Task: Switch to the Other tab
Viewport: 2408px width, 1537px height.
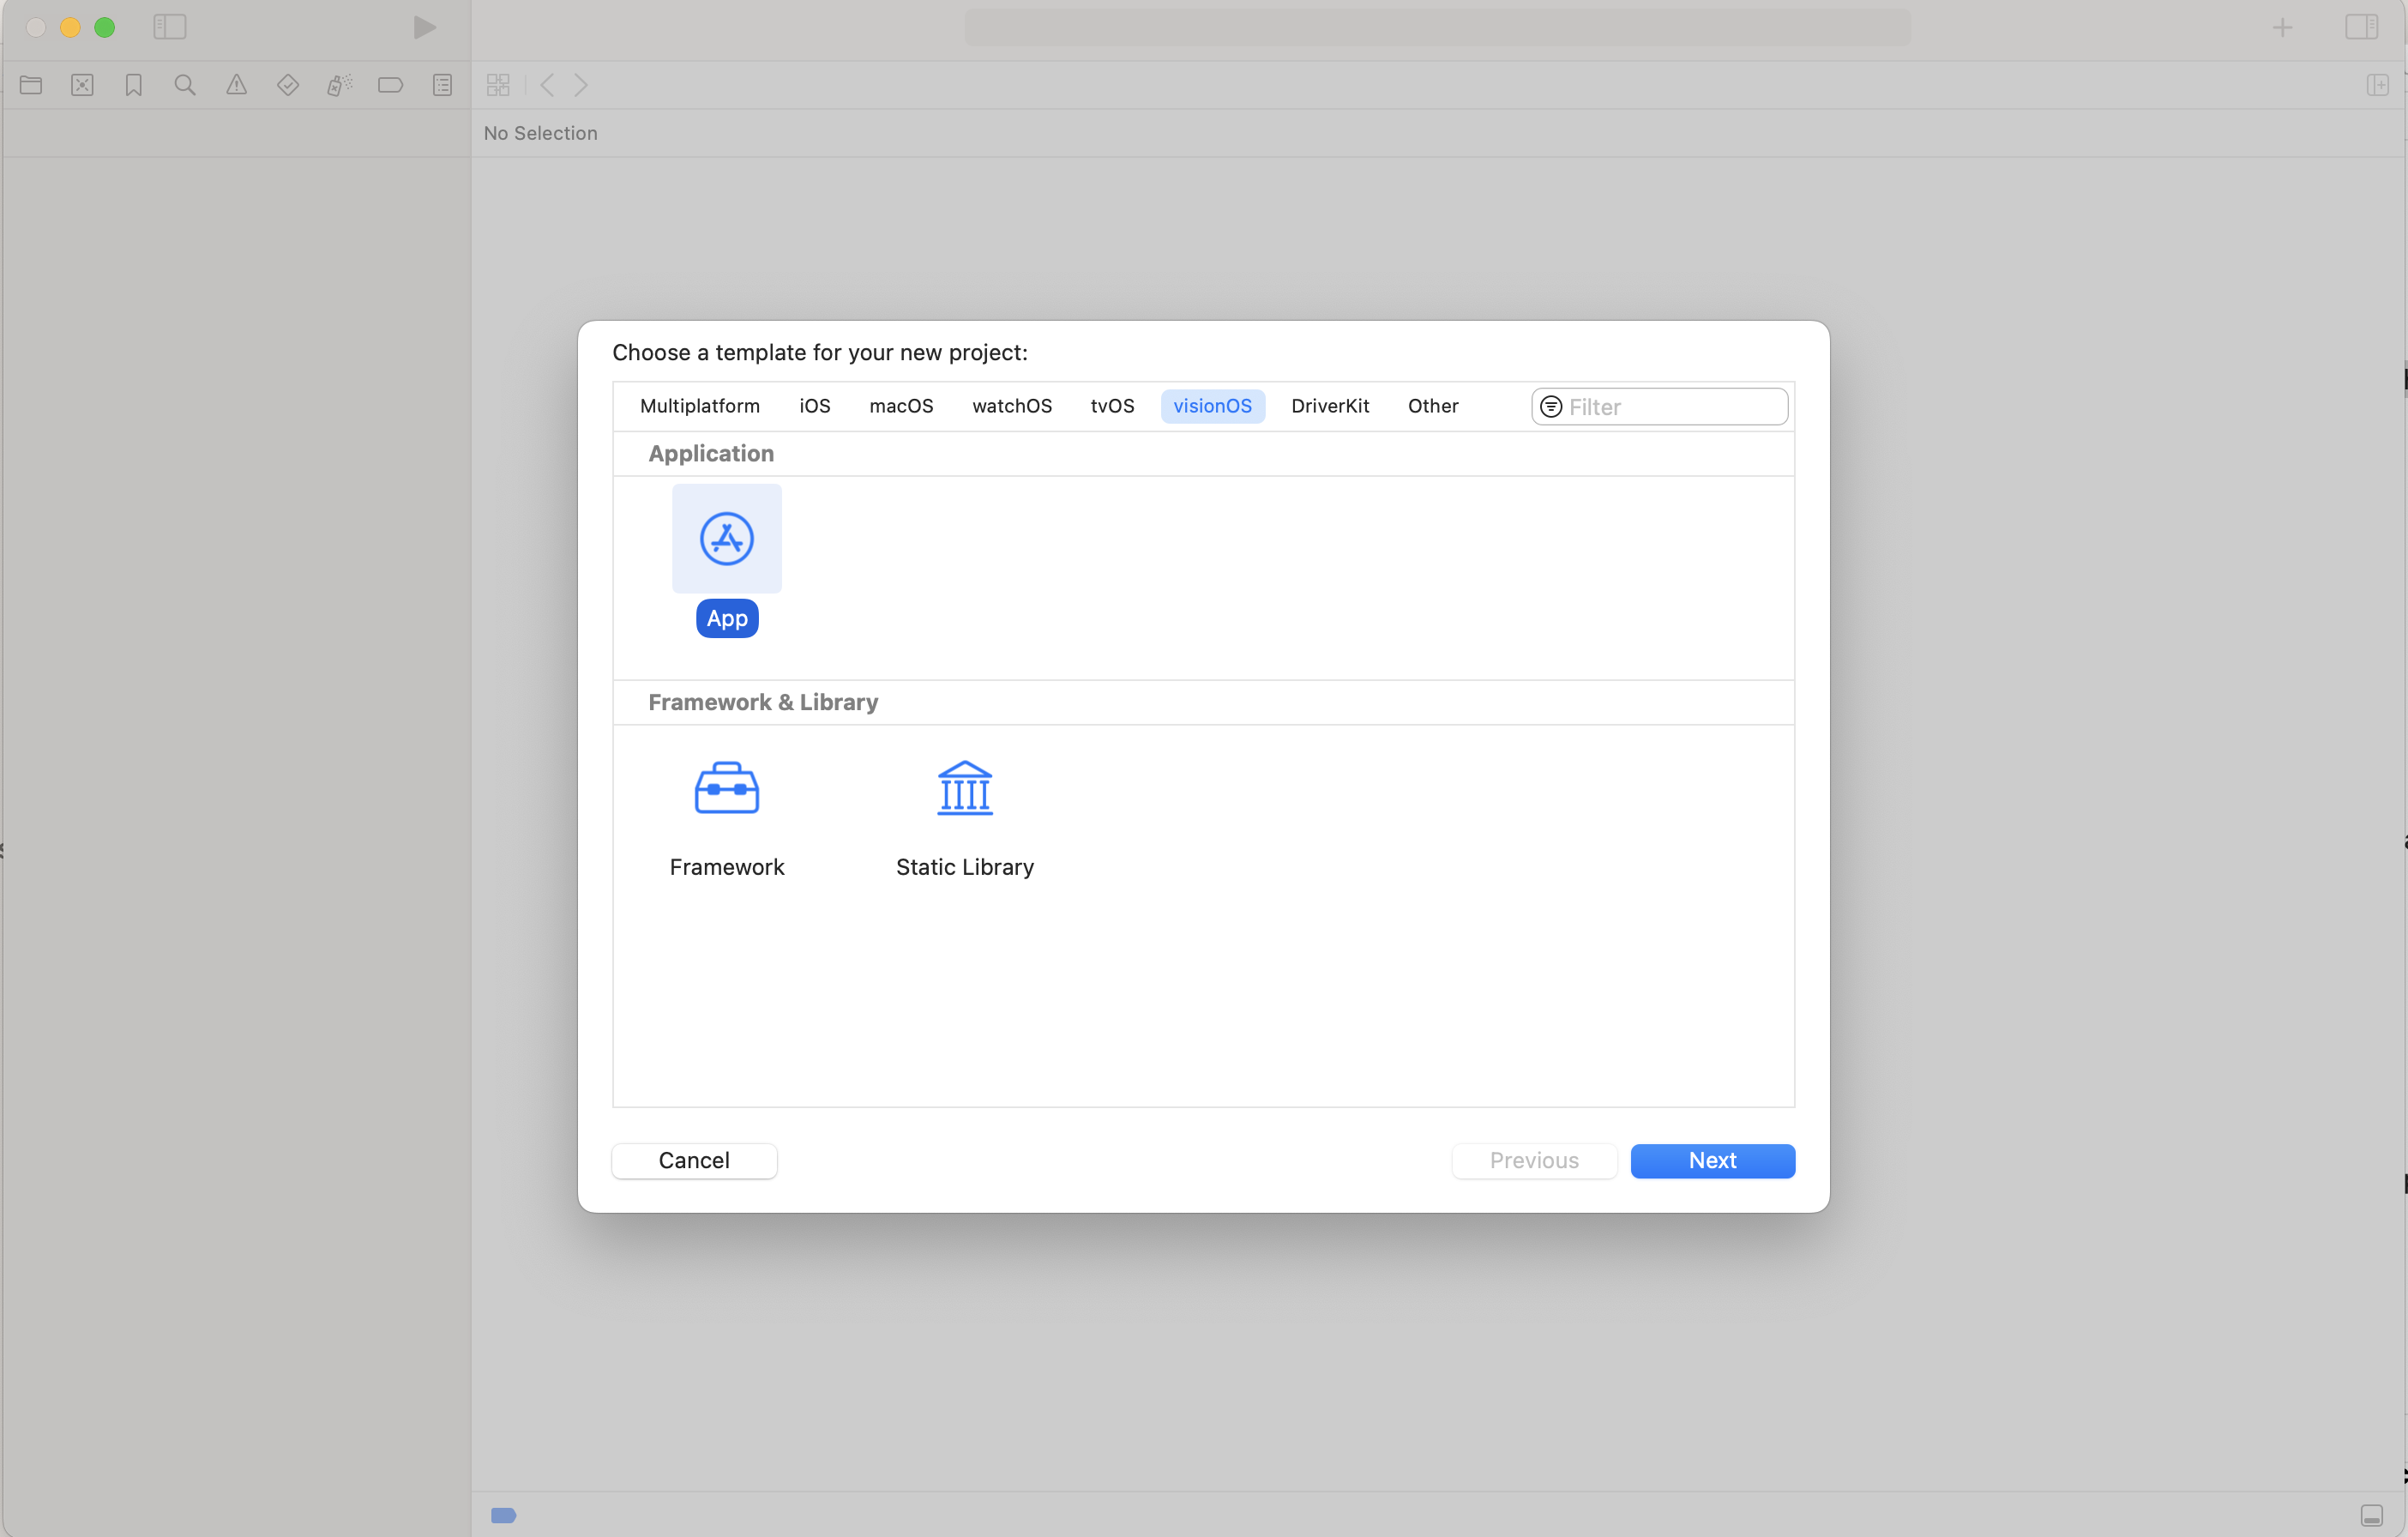Action: click(x=1433, y=406)
